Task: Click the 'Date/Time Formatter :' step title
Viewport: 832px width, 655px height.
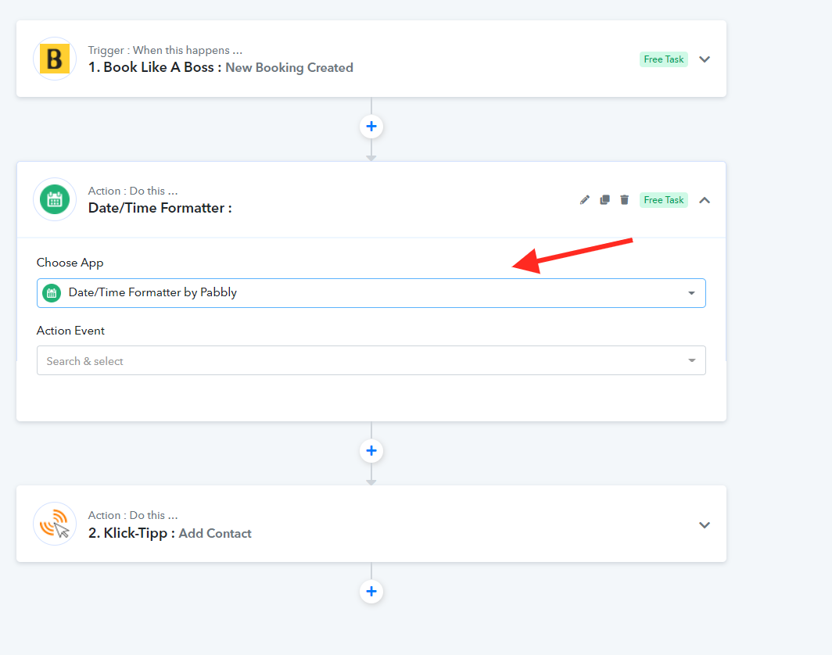Action: click(x=160, y=208)
